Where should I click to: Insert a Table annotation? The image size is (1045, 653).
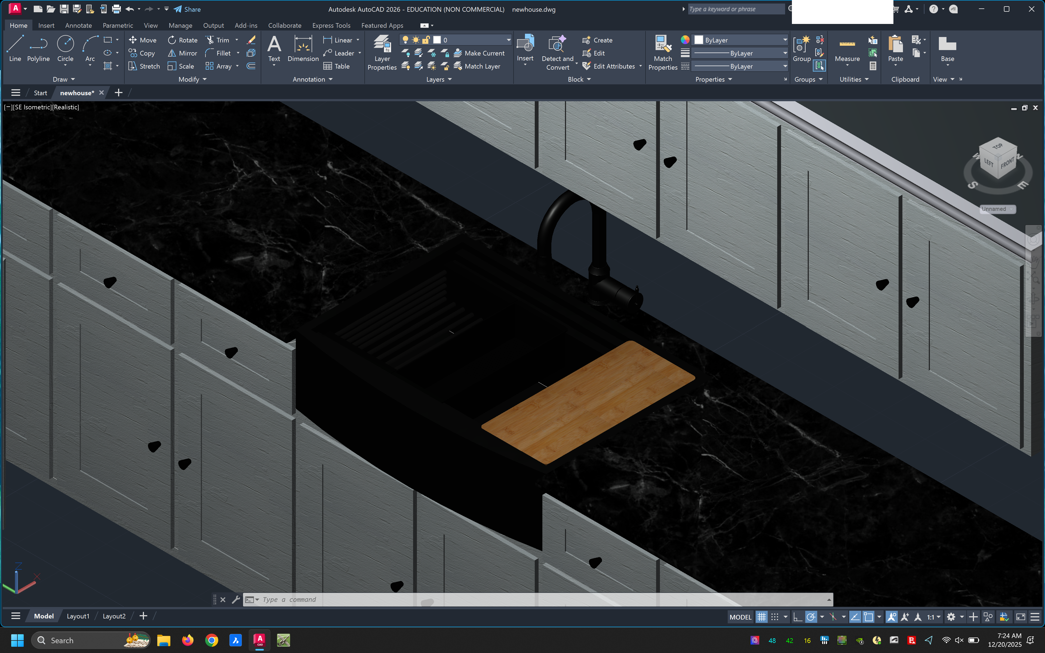pos(336,66)
